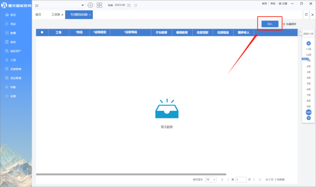Viewport: 316px width, 187px height.
Task: Open 设置 in the top-right corner
Action: click(x=283, y=3)
